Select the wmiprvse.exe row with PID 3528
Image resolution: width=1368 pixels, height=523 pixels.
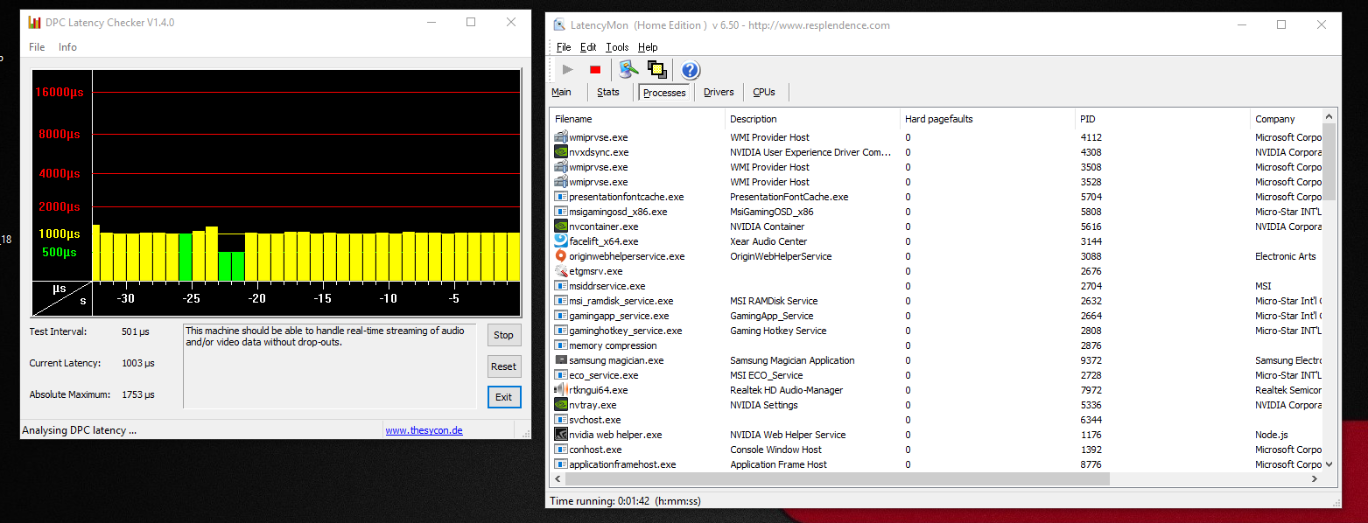click(x=936, y=181)
